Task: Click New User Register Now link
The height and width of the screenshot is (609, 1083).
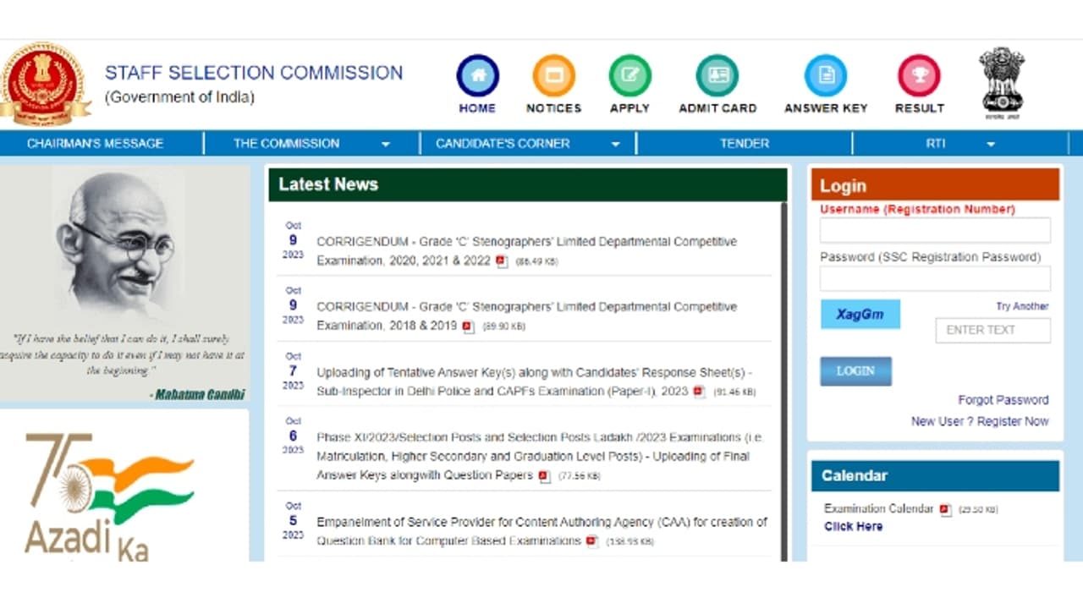Action: point(979,421)
